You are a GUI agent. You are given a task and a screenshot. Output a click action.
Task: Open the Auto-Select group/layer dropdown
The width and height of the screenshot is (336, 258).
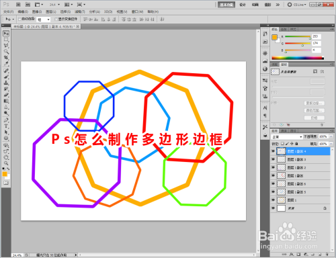tap(44, 19)
